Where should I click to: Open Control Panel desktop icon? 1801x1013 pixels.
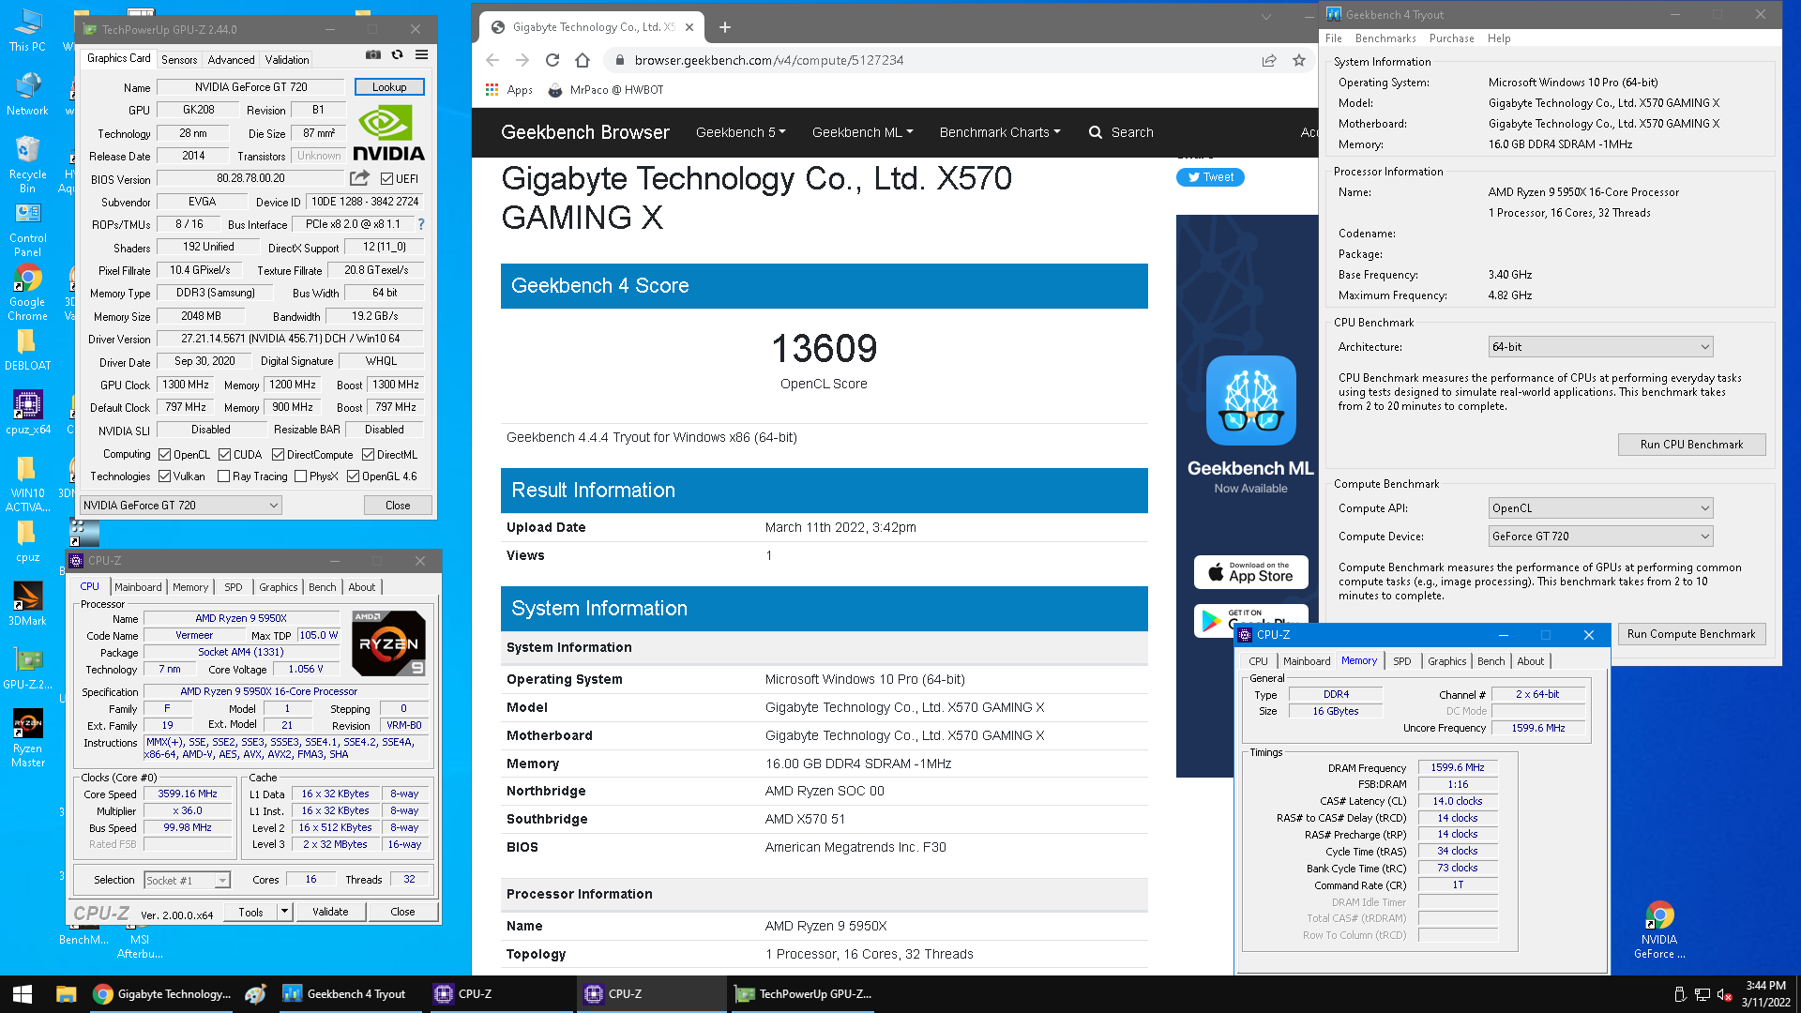click(x=27, y=230)
